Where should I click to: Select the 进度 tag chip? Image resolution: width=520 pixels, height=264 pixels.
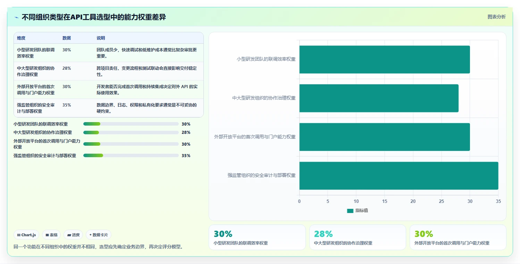tap(73, 235)
